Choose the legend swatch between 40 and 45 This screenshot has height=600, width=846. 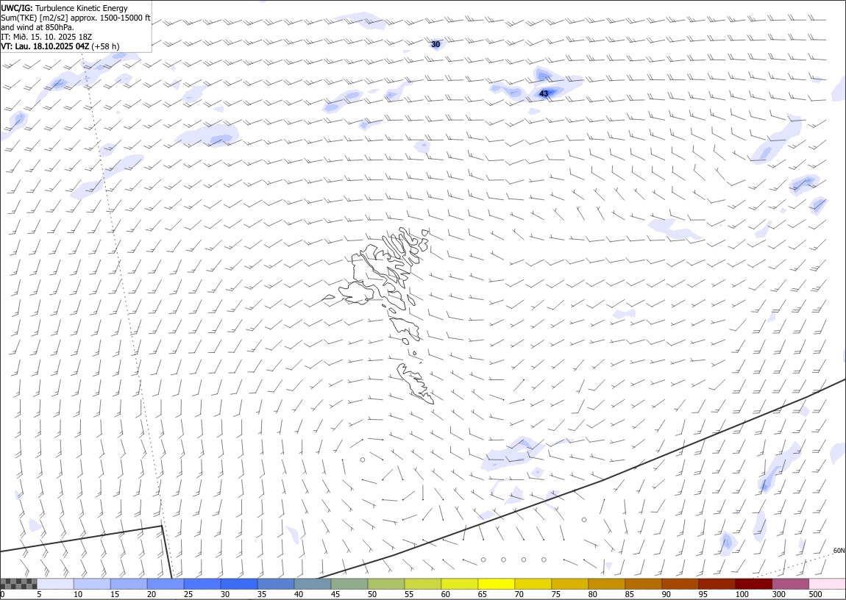point(313,584)
